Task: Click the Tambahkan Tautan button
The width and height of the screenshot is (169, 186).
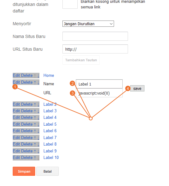Action: (x=81, y=60)
